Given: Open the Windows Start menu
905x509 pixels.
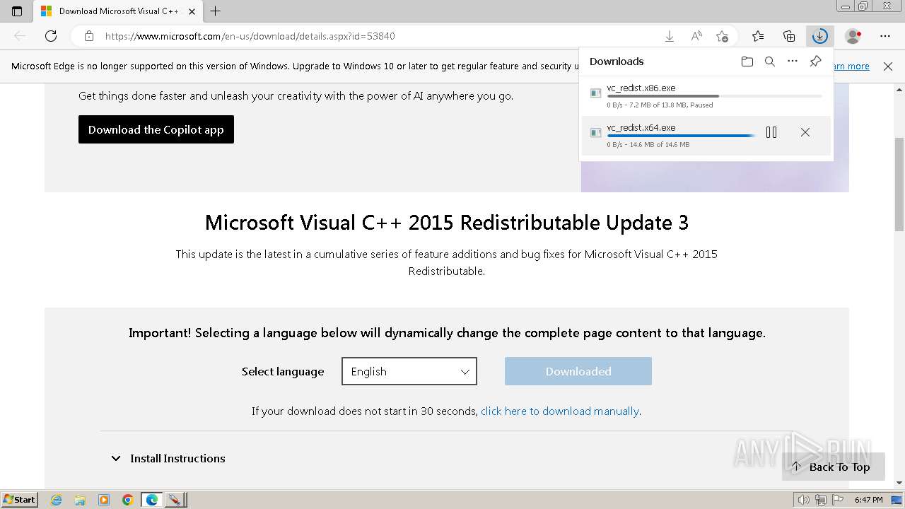Looking at the screenshot, I should [19, 499].
